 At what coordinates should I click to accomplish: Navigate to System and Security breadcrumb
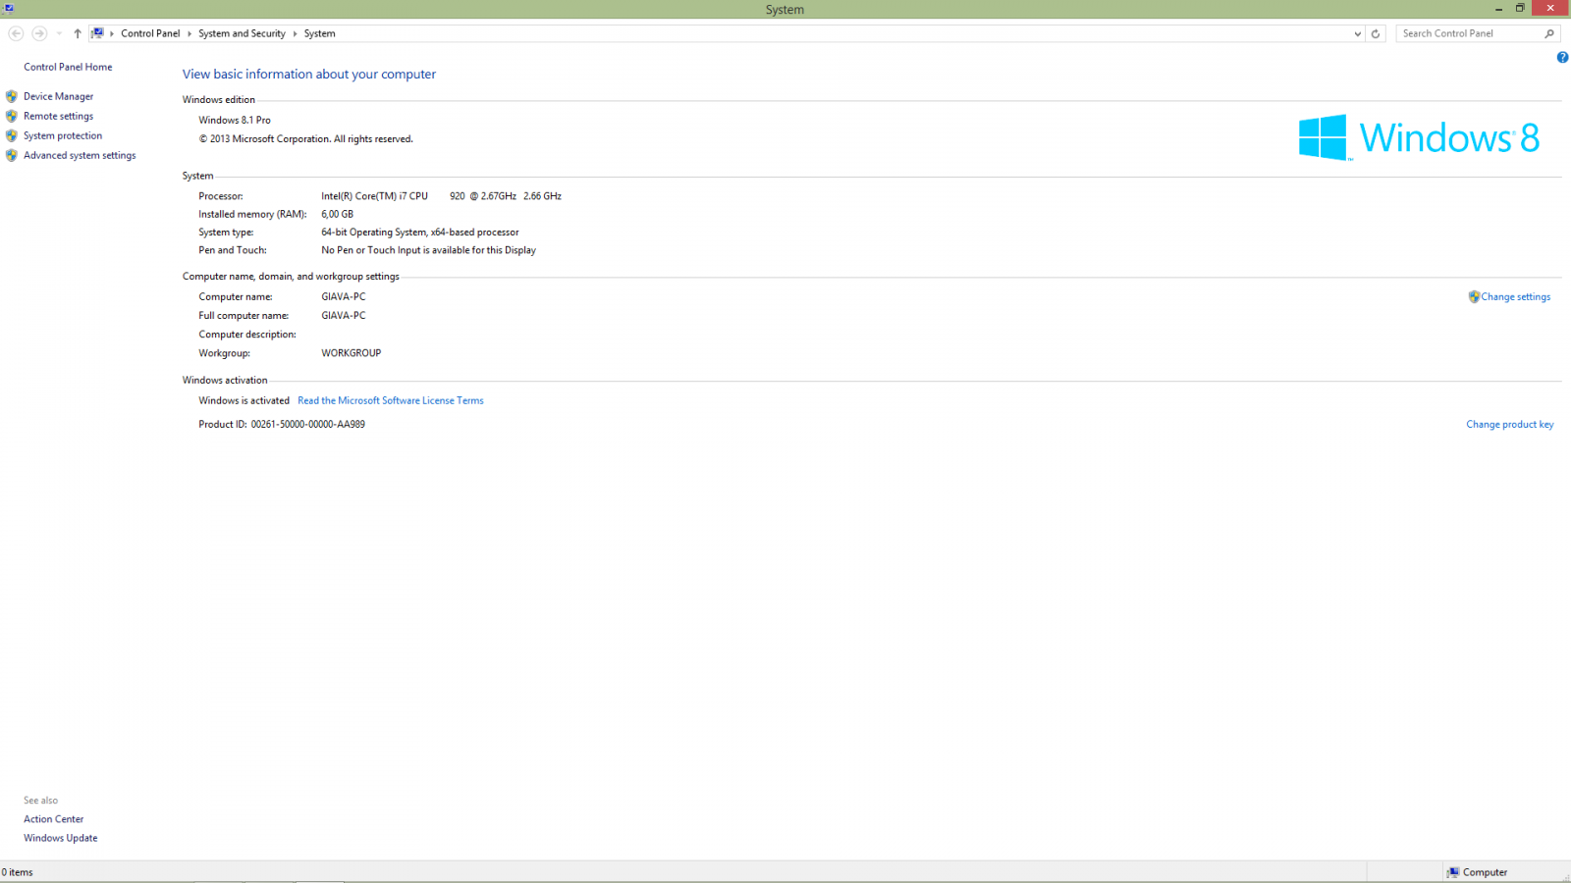click(242, 33)
